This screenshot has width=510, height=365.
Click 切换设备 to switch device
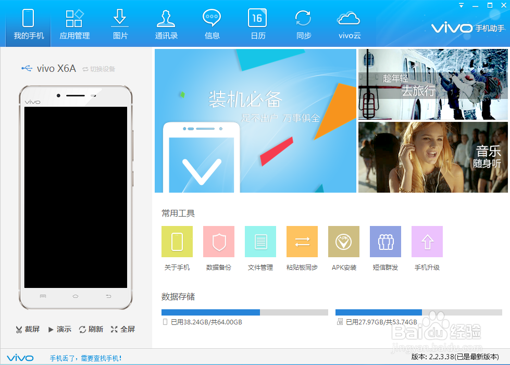(99, 69)
